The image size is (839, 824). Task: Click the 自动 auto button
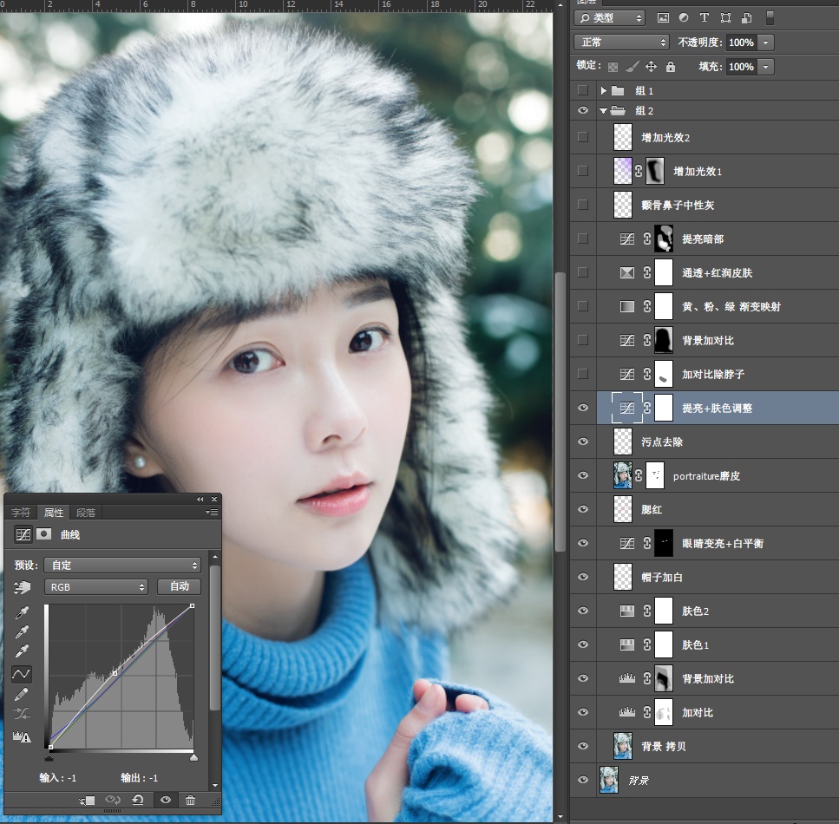click(180, 586)
